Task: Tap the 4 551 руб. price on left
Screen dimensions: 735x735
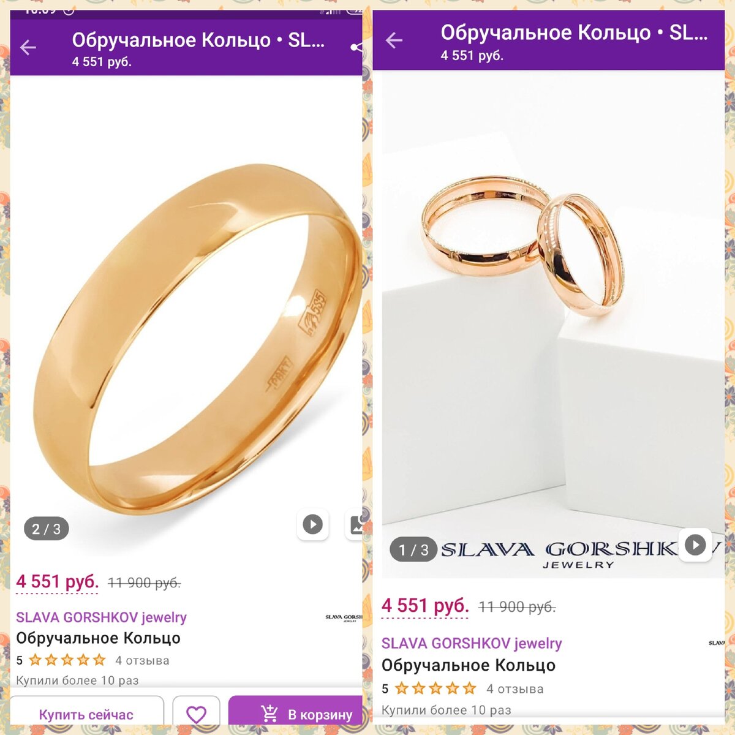Action: pos(58,582)
